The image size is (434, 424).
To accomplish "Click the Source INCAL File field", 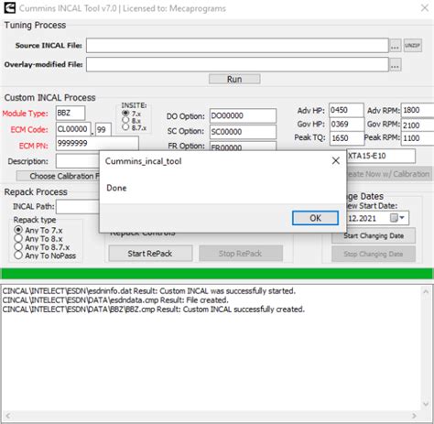I will (237, 46).
